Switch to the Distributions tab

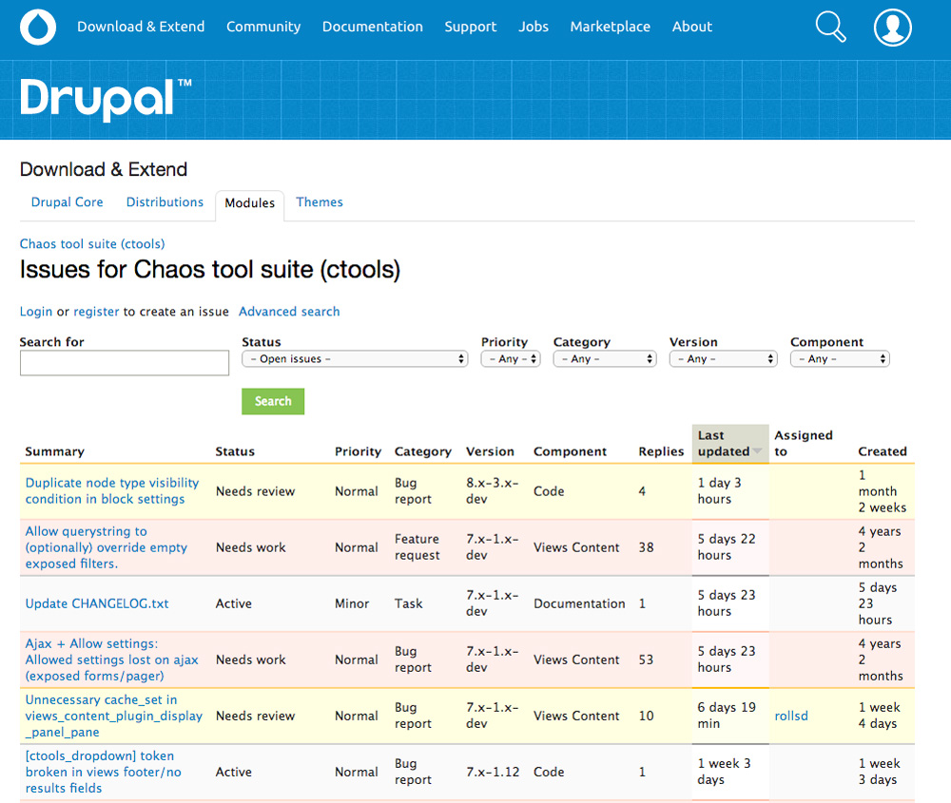click(x=165, y=201)
